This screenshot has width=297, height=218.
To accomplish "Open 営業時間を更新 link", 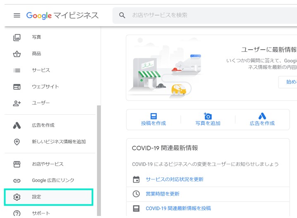I will pos(163,194).
